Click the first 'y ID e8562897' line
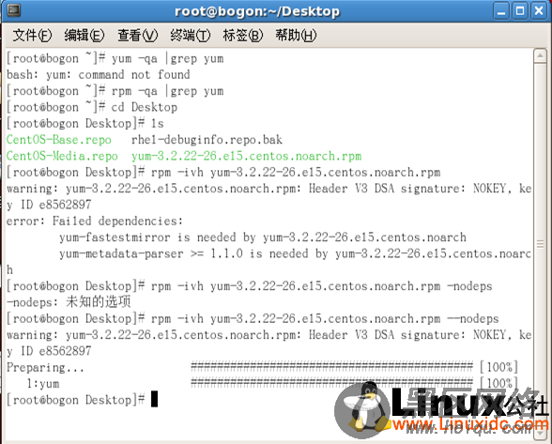This screenshot has width=552, height=444. 49,205
